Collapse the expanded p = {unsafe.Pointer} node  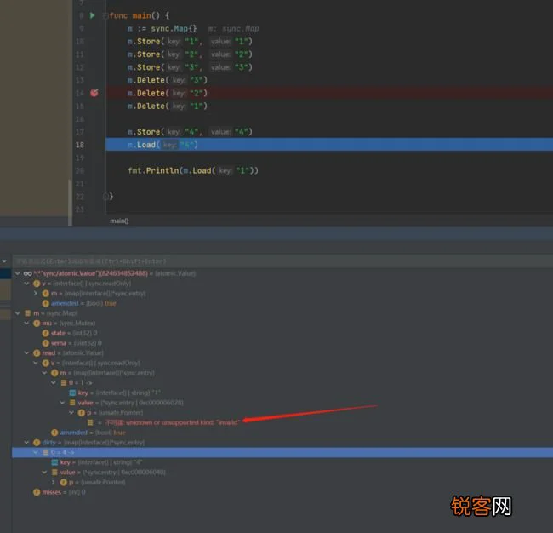pos(71,412)
